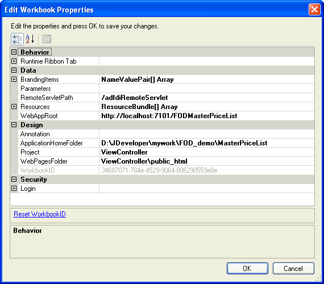Click the Reset WorkbookID link
This screenshot has height=284, width=324.
40,214
